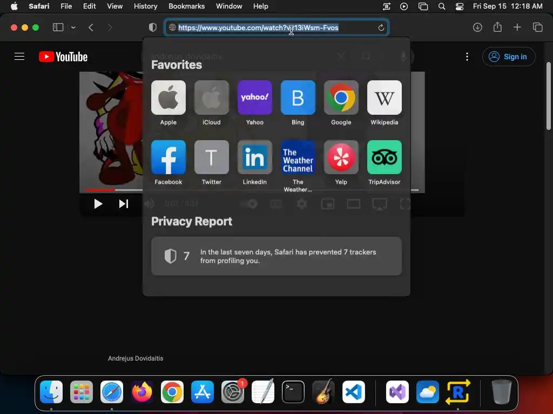Open Launchpad from the Dock
The width and height of the screenshot is (553, 414).
point(82,392)
